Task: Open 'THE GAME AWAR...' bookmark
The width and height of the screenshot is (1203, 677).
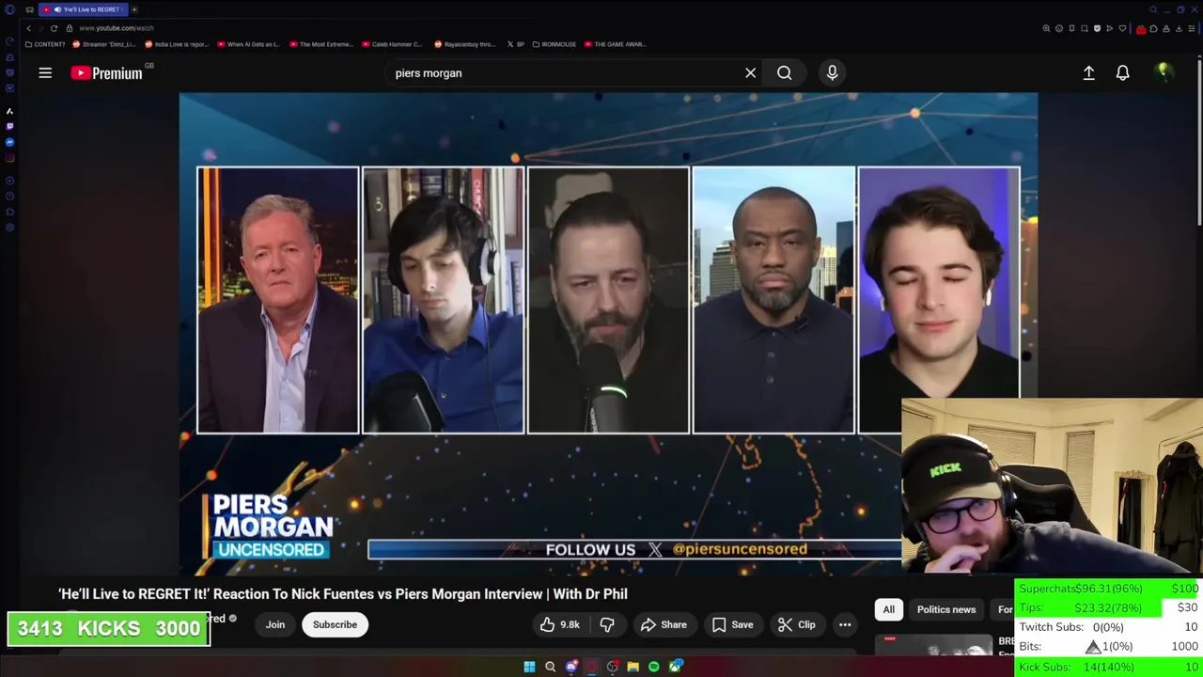Action: tap(615, 44)
